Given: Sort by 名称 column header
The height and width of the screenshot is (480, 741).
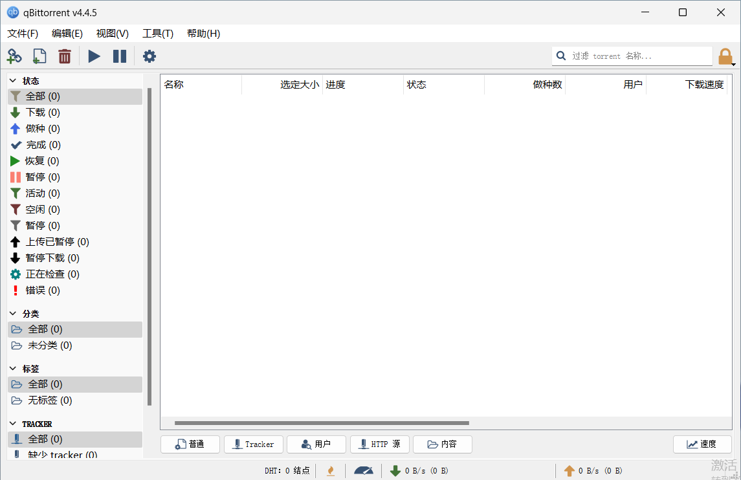Looking at the screenshot, I should tap(201, 85).
